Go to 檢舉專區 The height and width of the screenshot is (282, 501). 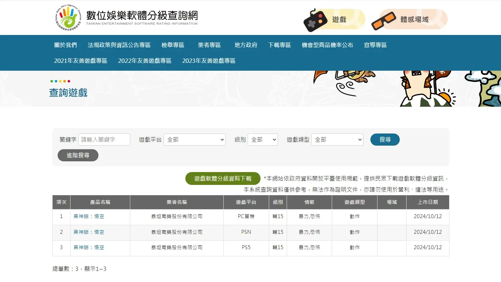pos(173,45)
